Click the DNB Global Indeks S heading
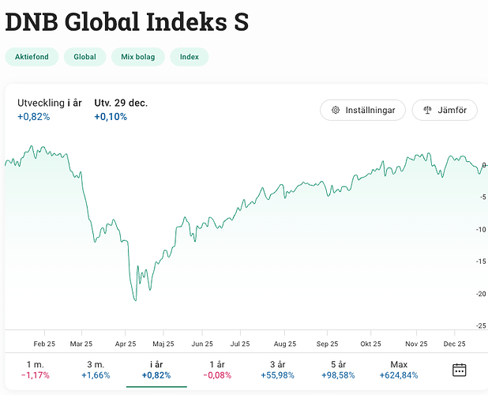488x395 pixels. coord(127,22)
